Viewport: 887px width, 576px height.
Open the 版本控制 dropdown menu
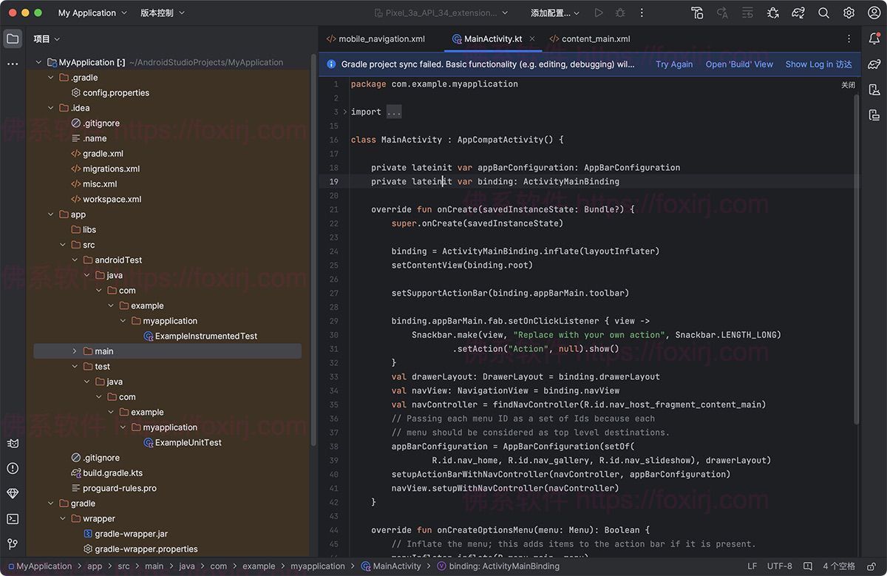click(x=163, y=13)
